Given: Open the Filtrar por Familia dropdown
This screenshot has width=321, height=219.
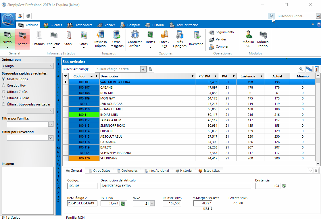Looking at the screenshot, I should click(x=51, y=124).
